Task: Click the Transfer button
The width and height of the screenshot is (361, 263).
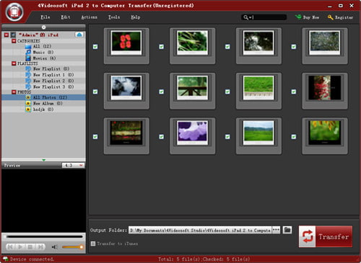Action: (326, 236)
